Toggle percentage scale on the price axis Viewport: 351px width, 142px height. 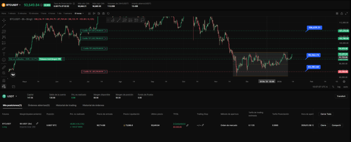332,87
